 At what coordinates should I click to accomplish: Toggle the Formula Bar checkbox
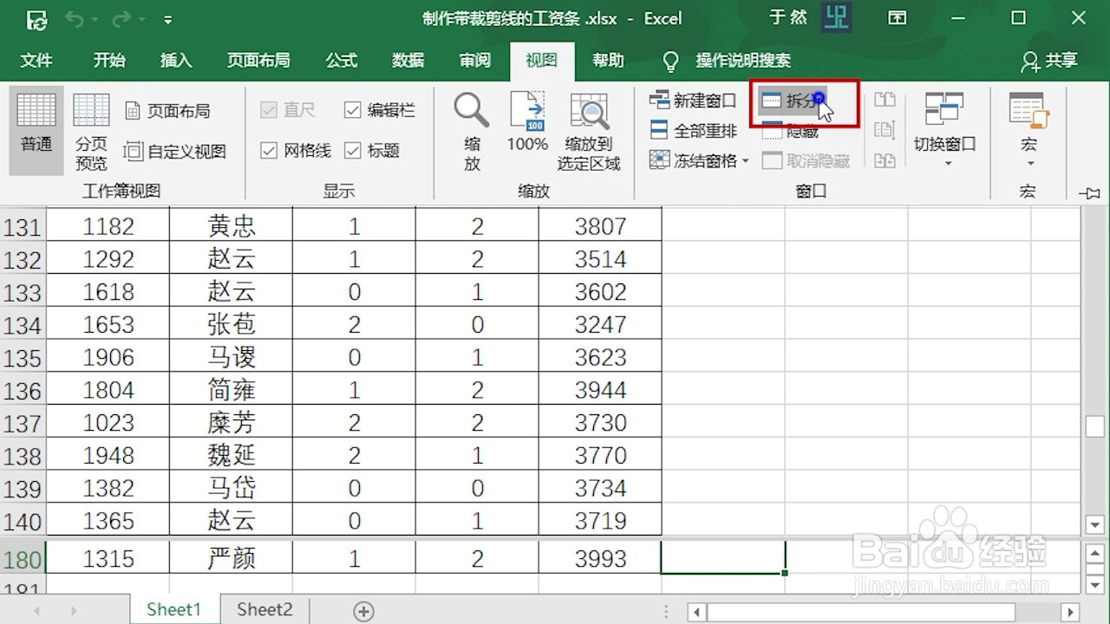[x=380, y=110]
